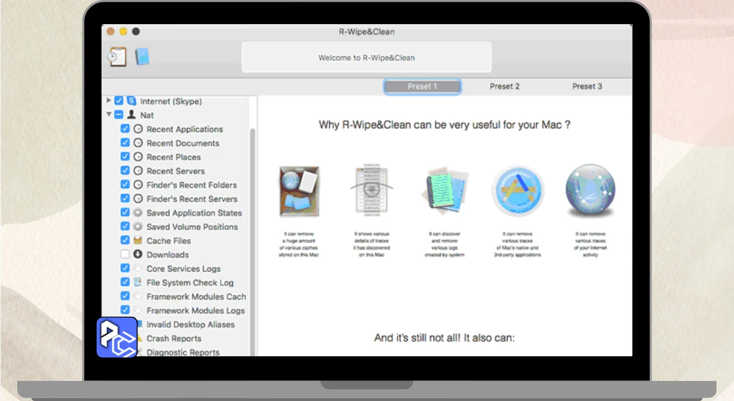
Task: Click the Welcome to R-Wipe&Clean status box
Action: pos(366,57)
